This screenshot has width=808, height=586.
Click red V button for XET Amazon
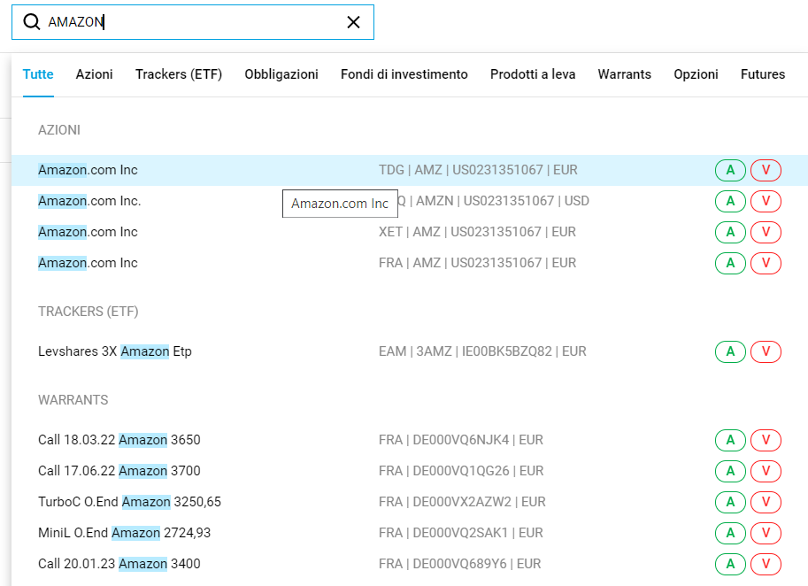(x=766, y=232)
